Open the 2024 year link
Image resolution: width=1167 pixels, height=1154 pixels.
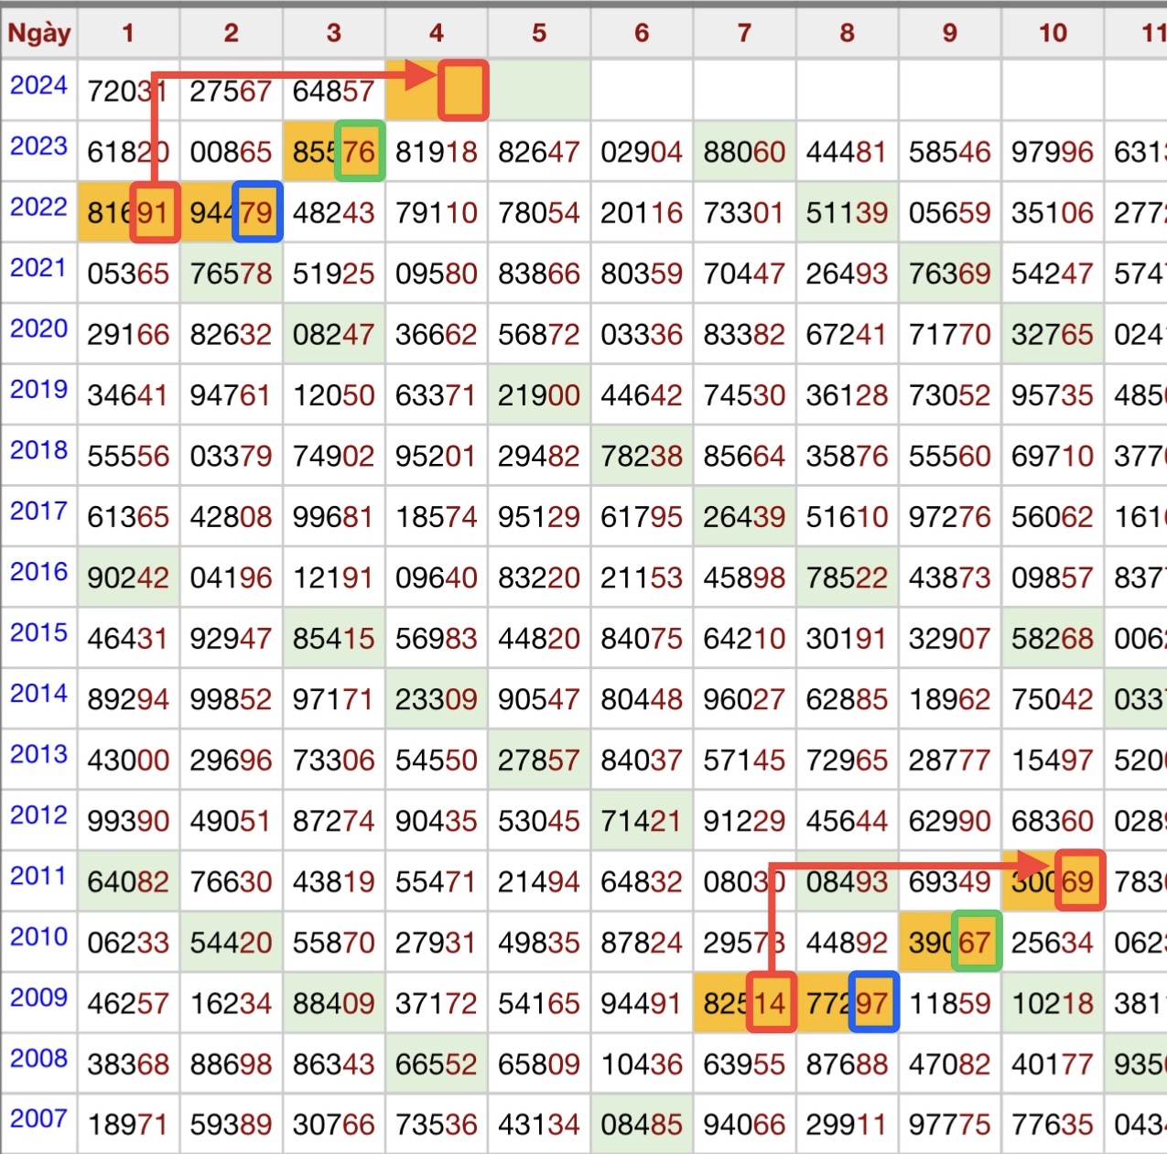pos(38,86)
